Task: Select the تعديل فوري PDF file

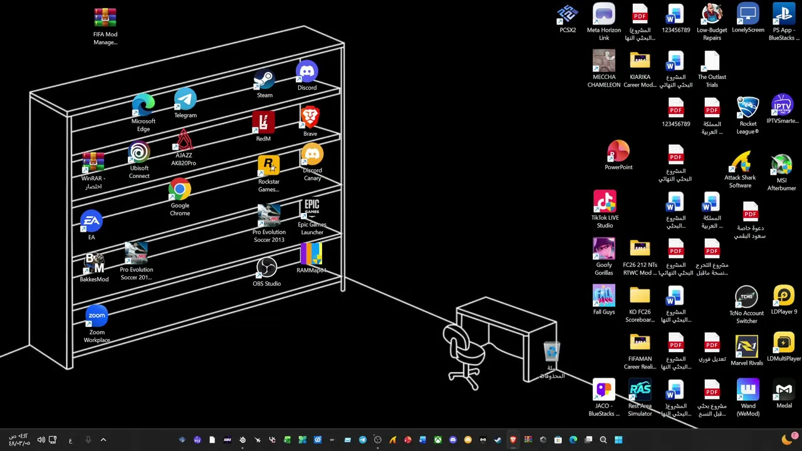Action: click(712, 348)
